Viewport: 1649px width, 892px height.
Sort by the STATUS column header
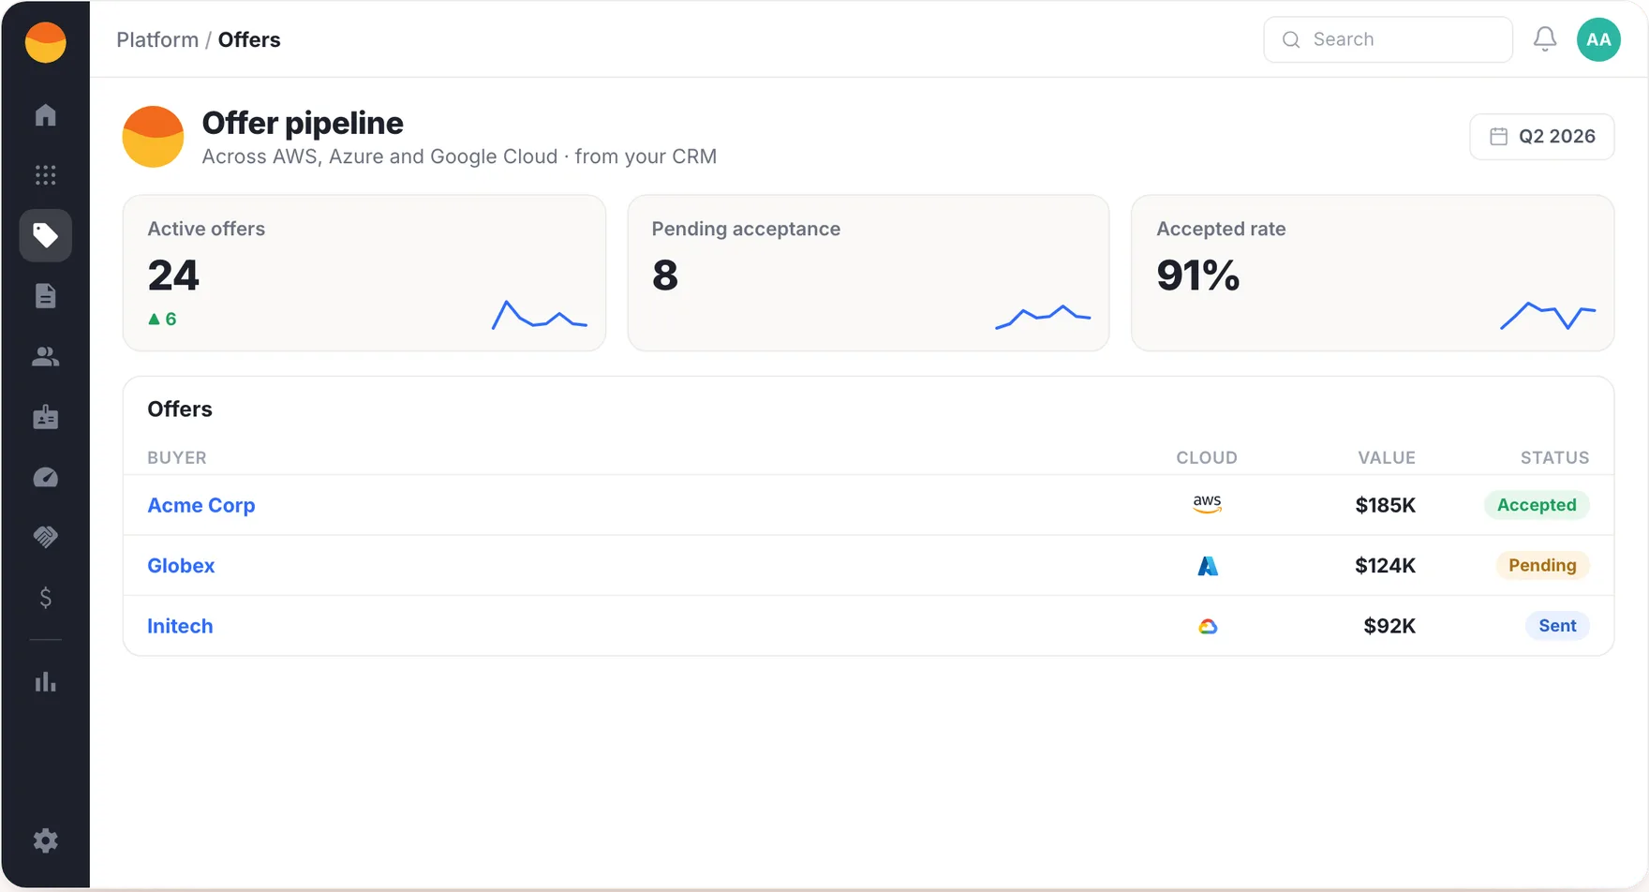pos(1554,457)
